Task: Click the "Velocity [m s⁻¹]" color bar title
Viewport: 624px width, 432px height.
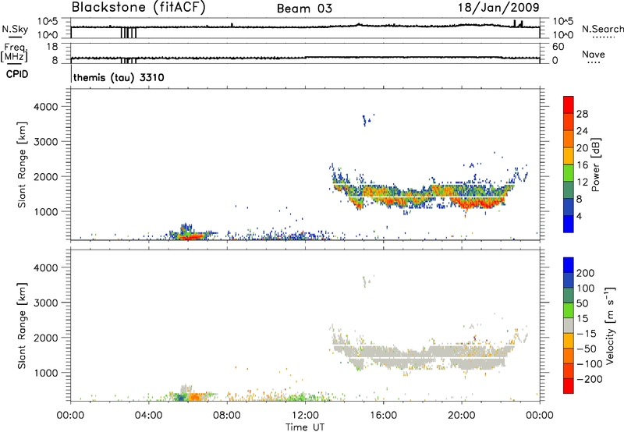Action: point(610,325)
